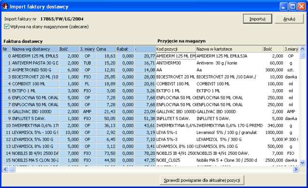Click value cell 43,61
Image resolution: width=308 pixels, height=188 pixels.
tap(145, 126)
